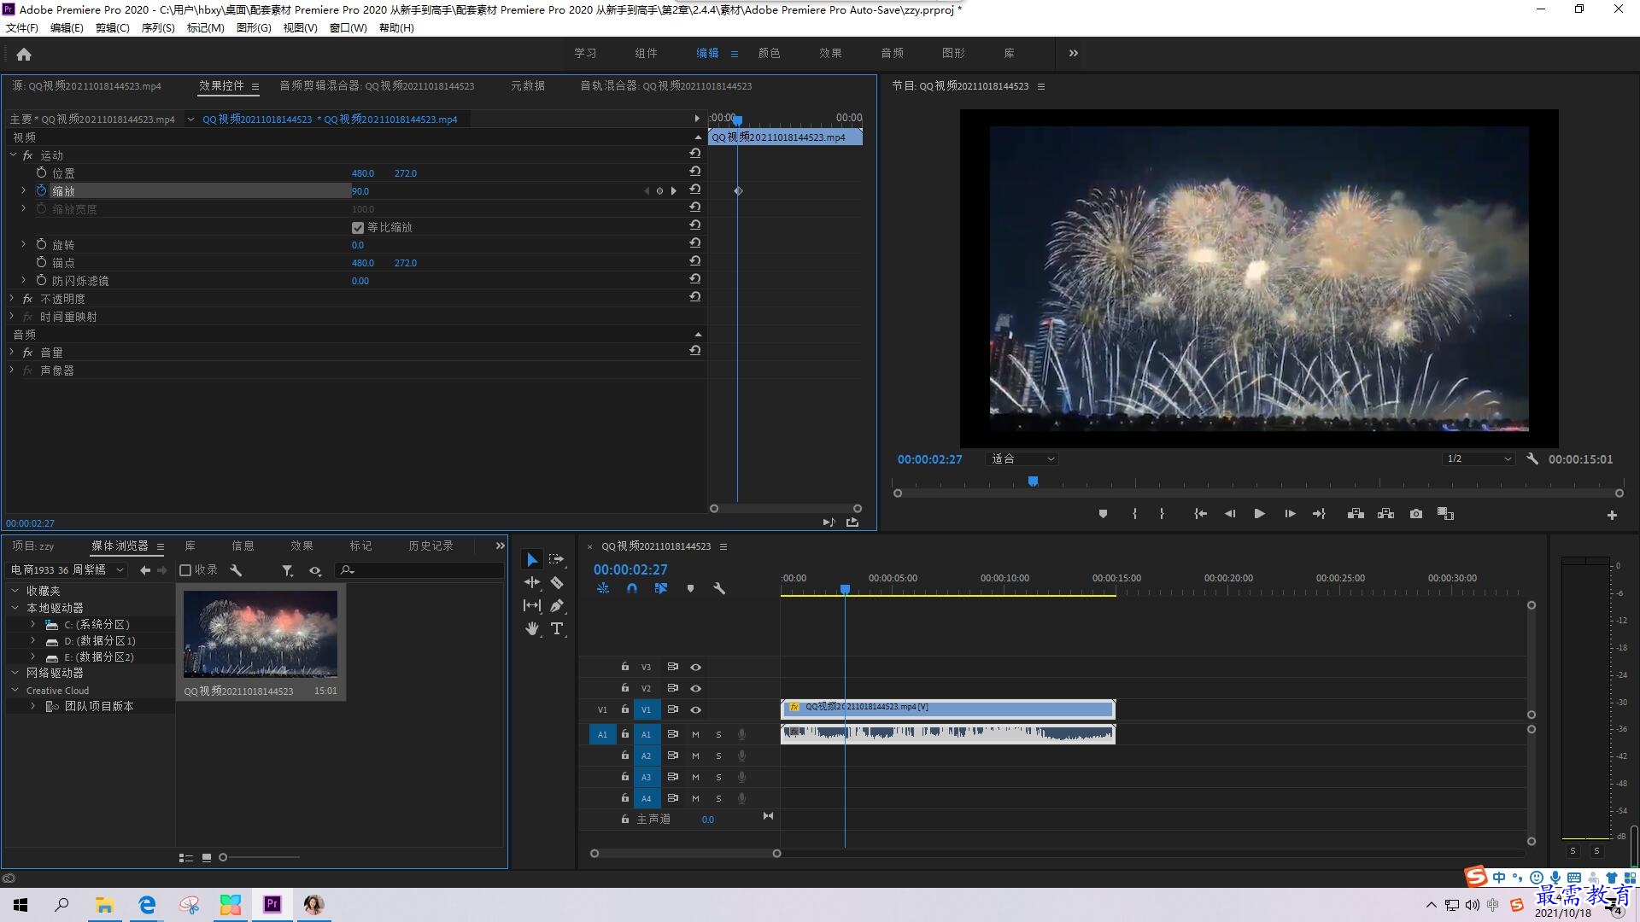Open program monitor settings wrench
1640x922 pixels.
click(1532, 458)
